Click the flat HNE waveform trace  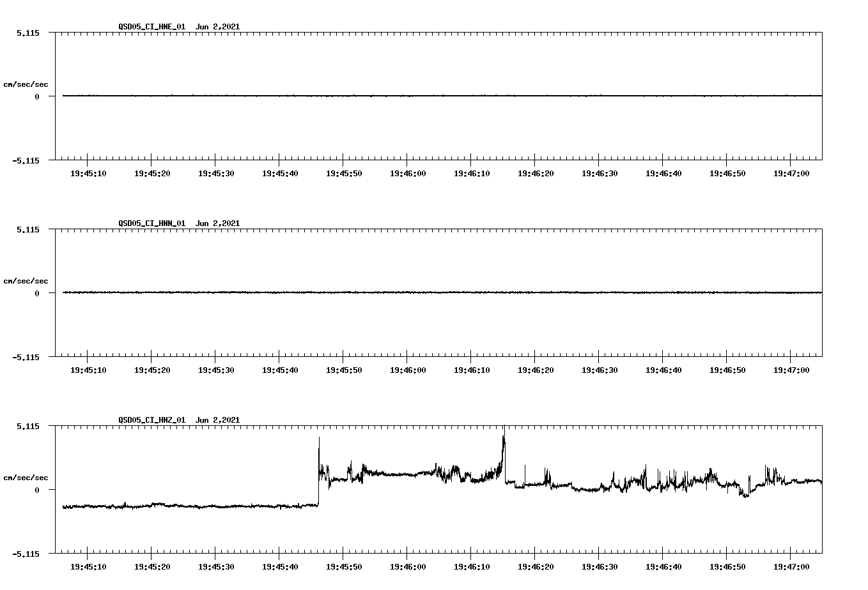click(442, 96)
